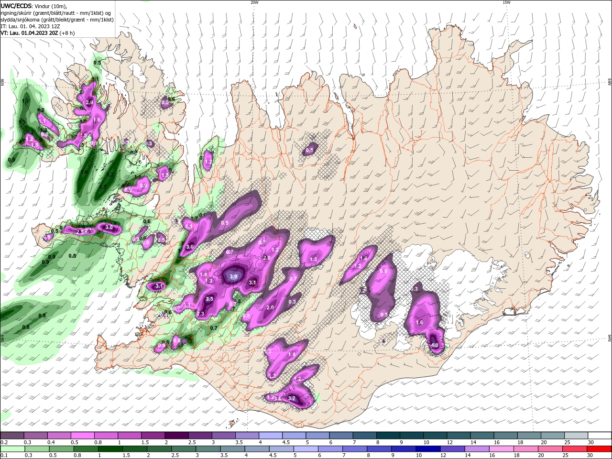Click the '(+8 h)' forecast offset text

click(x=67, y=33)
